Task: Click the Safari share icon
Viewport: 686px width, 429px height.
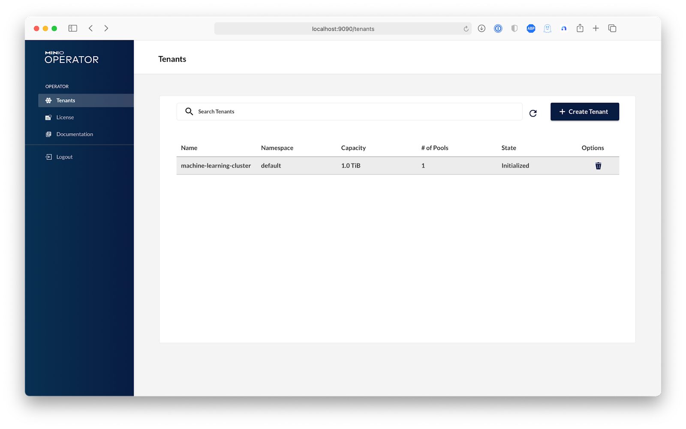Action: 580,28
